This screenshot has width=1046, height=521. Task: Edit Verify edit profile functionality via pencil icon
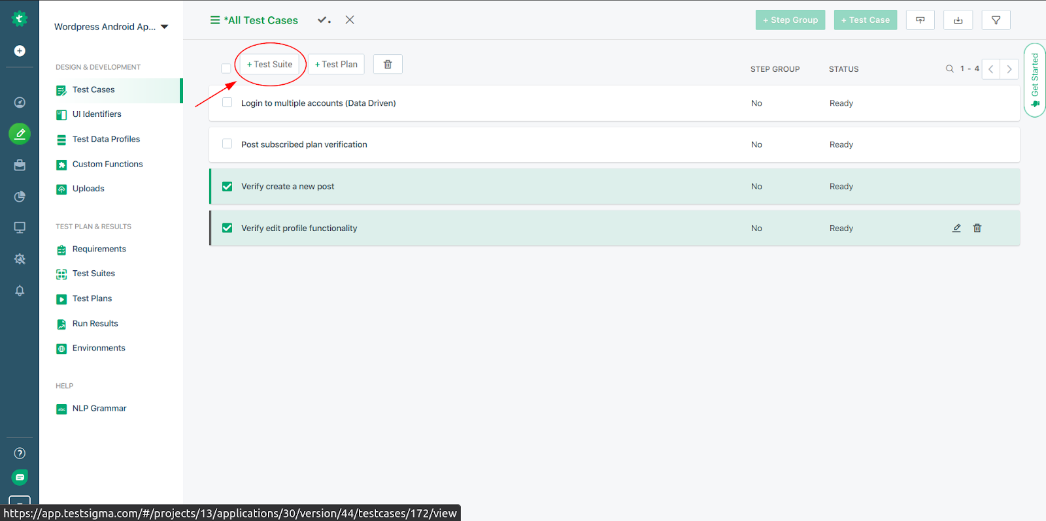click(x=956, y=228)
